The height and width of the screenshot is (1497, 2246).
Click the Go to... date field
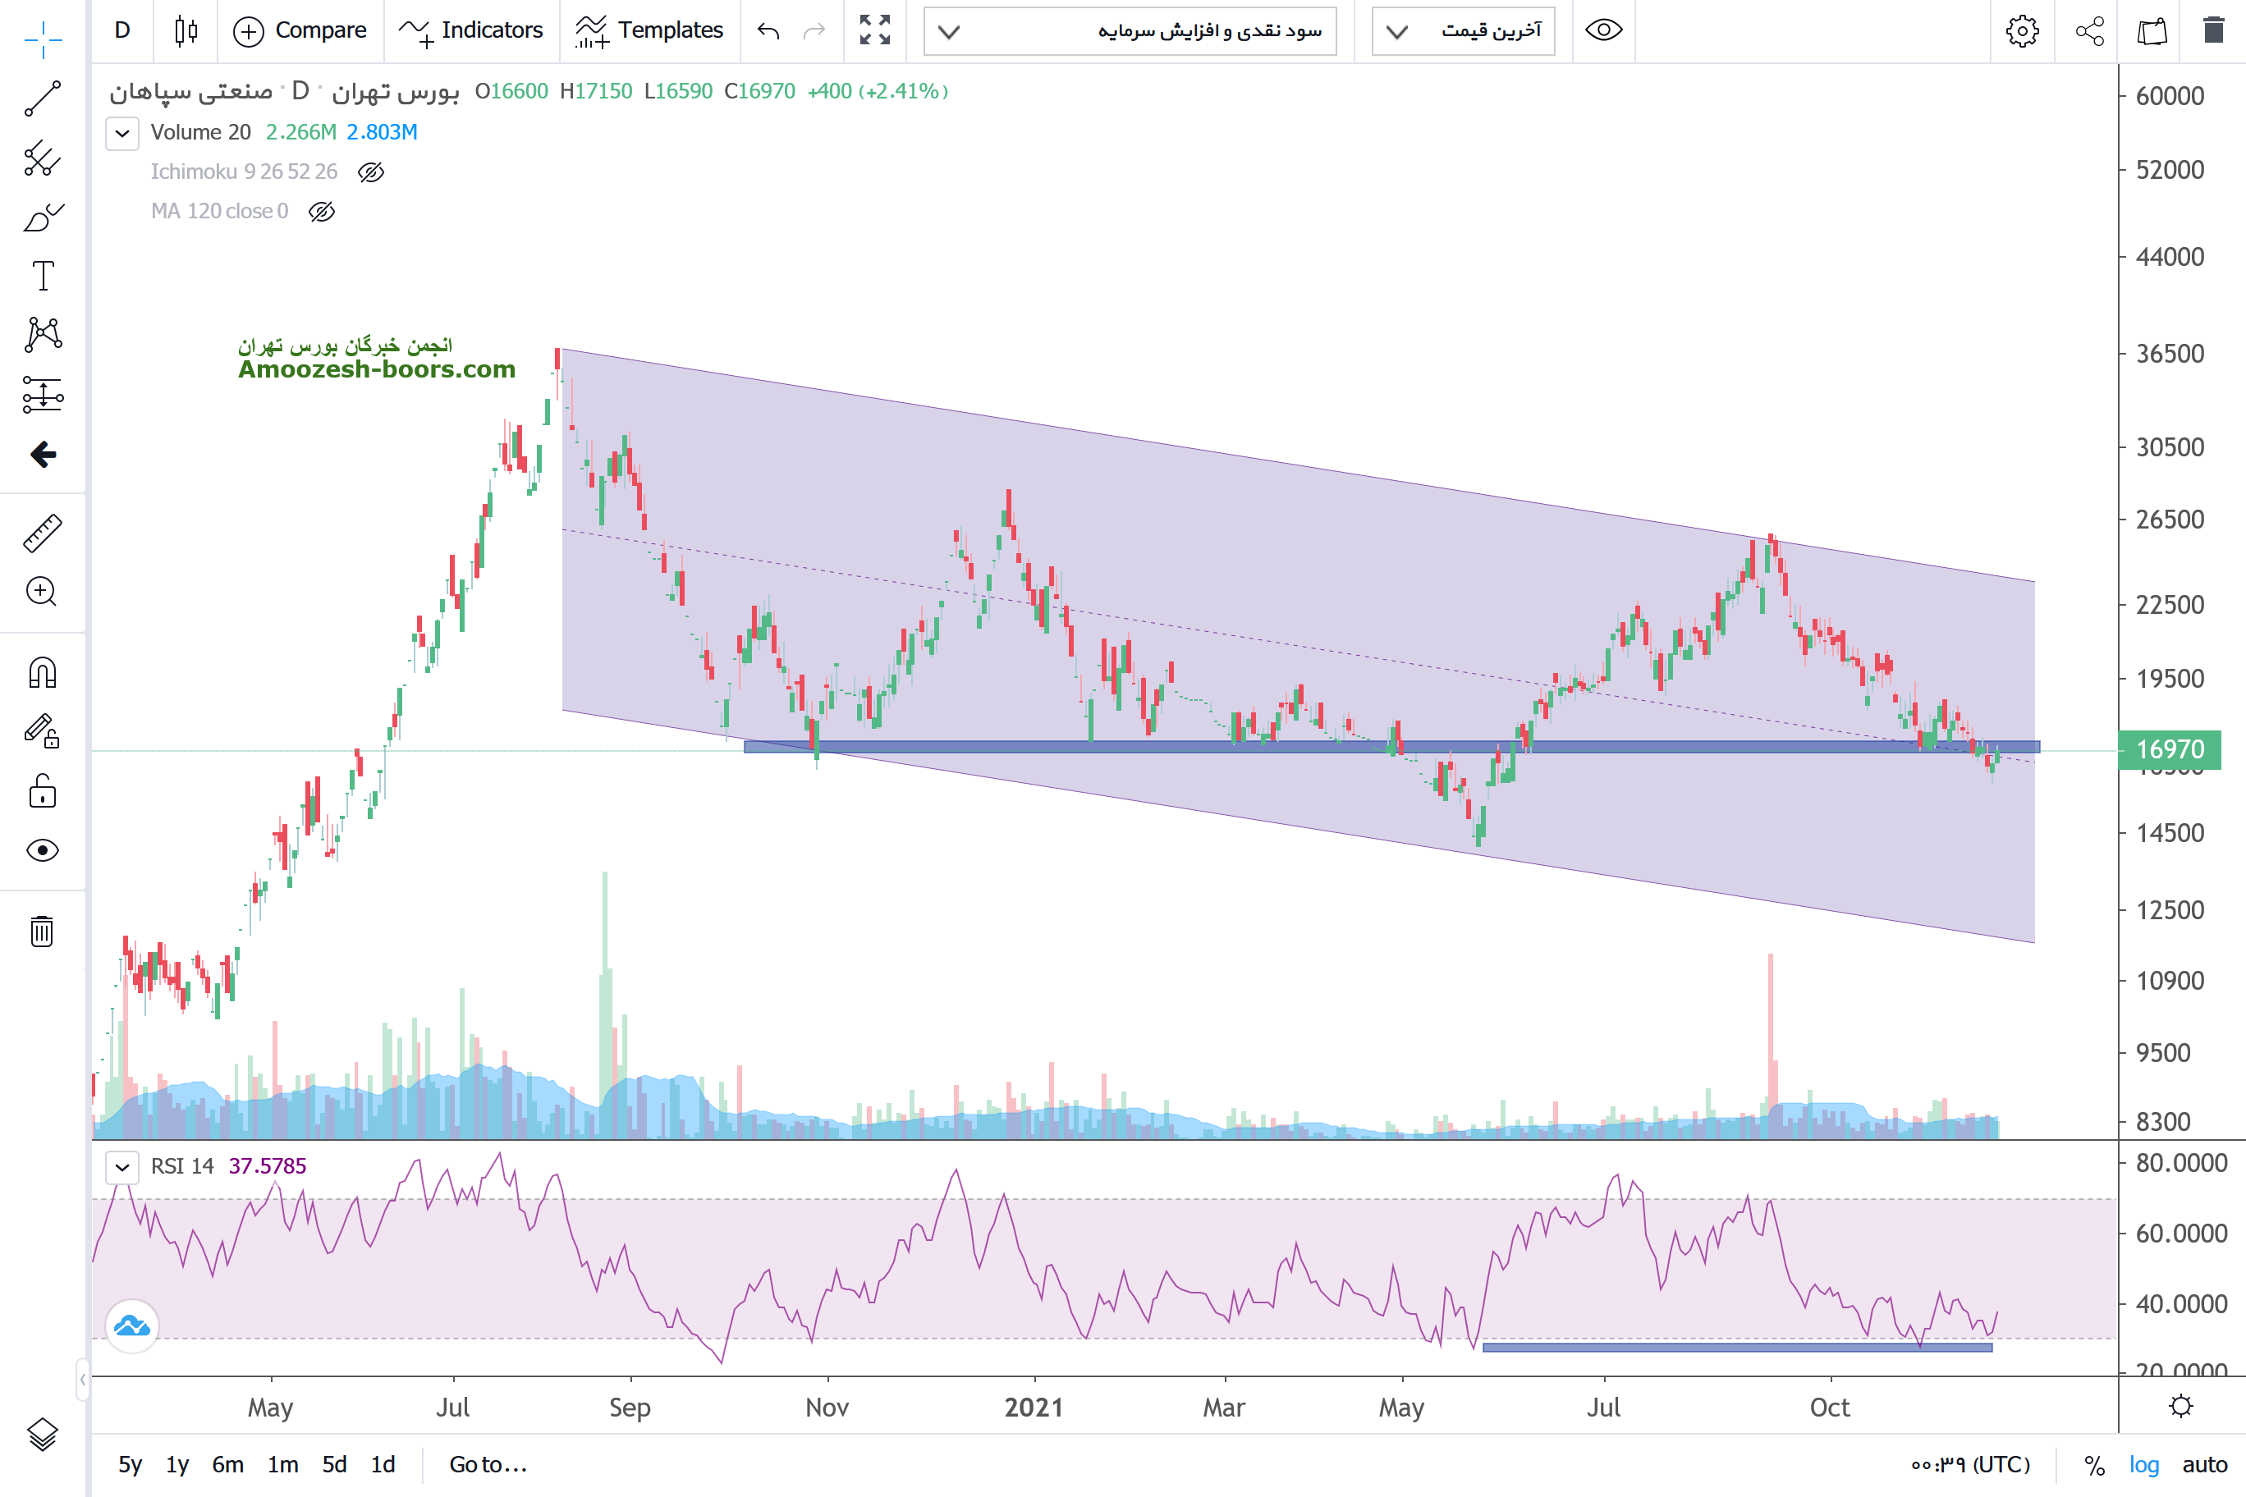488,1464
